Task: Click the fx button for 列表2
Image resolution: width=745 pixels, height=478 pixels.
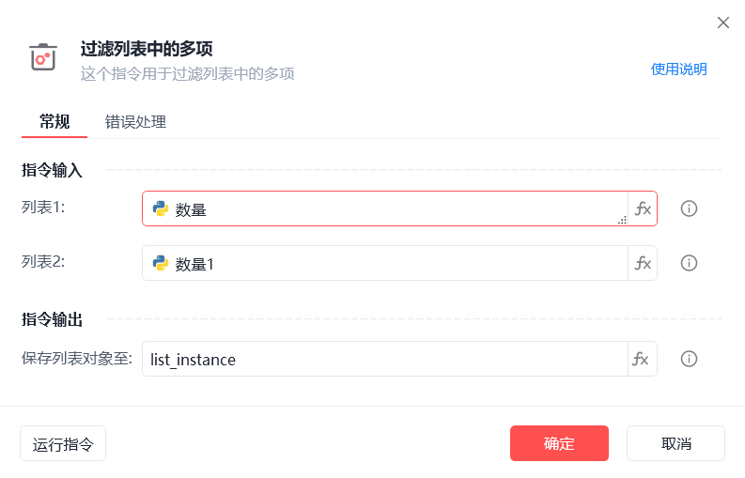Action: coord(643,263)
